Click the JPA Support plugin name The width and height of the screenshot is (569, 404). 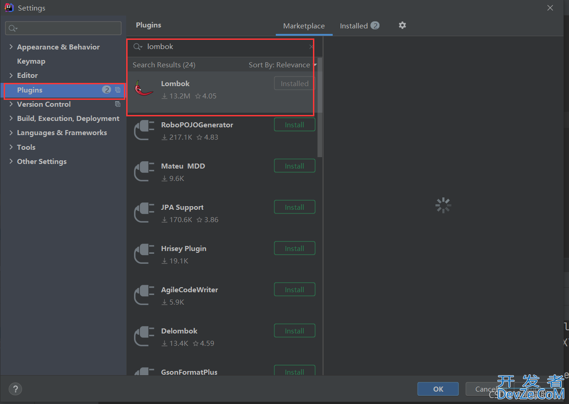tap(182, 207)
